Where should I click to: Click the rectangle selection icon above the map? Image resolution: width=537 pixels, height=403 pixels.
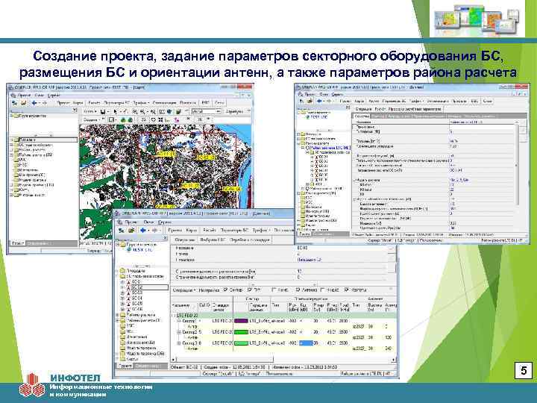pos(111,119)
